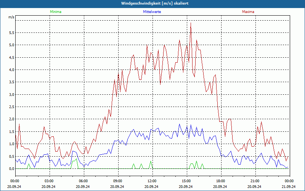Click the '15:00' time axis label

pos(187,181)
